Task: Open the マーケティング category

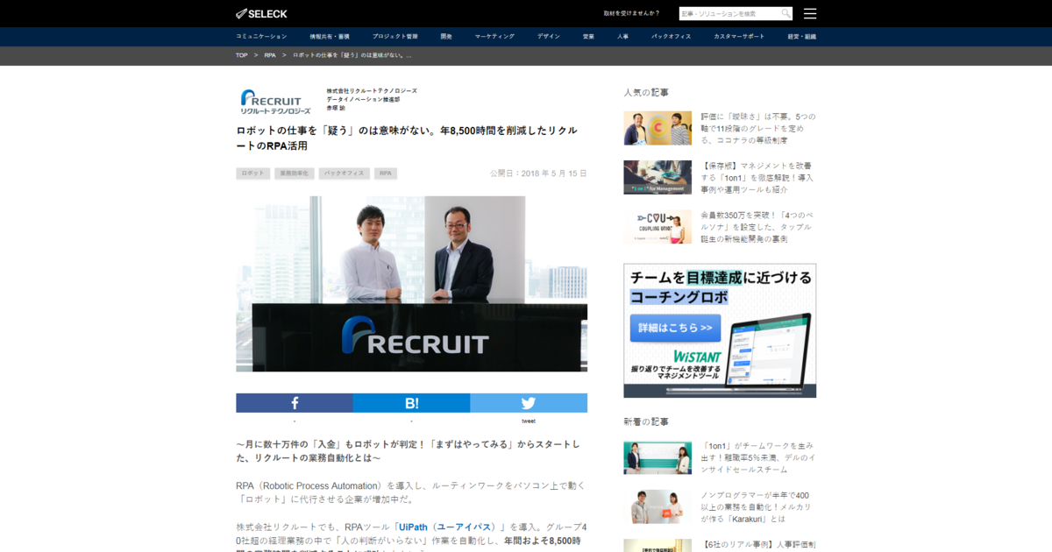Action: [495, 36]
